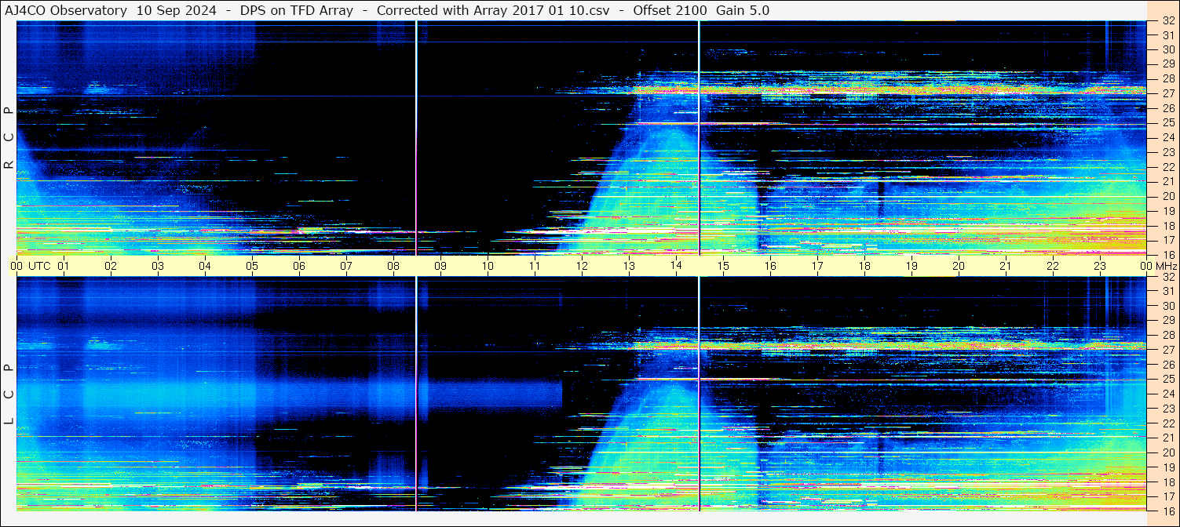Click the LCP vertical panel label
Screen dimensions: 1180x527
(9, 394)
